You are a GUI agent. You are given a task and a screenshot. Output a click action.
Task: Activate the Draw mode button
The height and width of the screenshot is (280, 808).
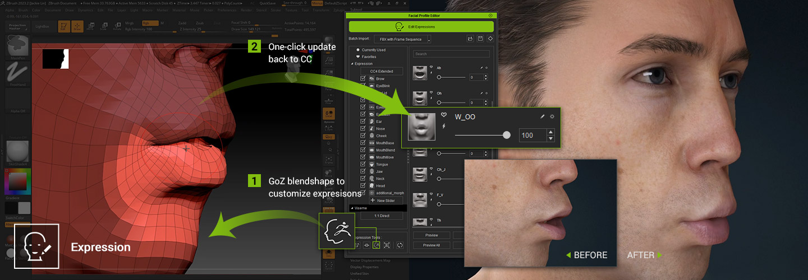coord(77,27)
